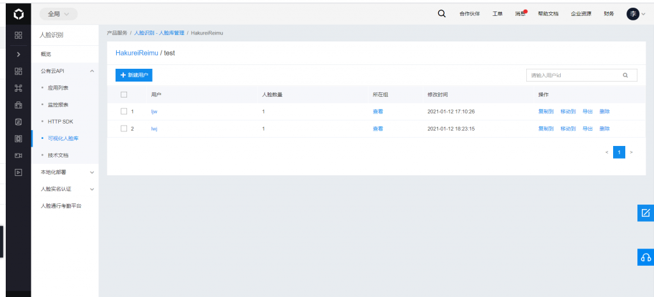The width and height of the screenshot is (654, 297).
Task: Open the floating headset support button
Action: pos(646,257)
